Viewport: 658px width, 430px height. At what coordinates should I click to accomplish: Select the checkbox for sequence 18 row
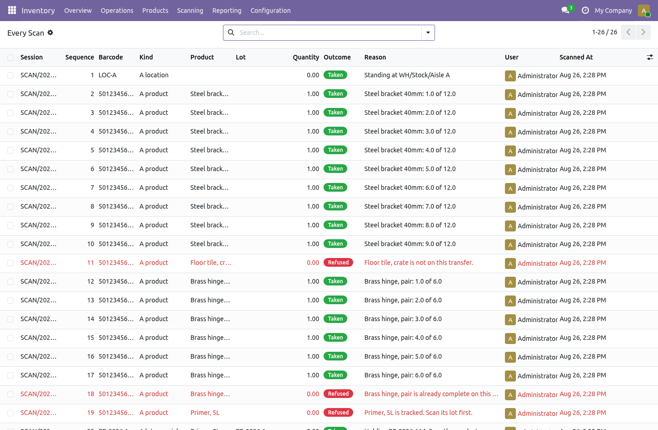11,394
